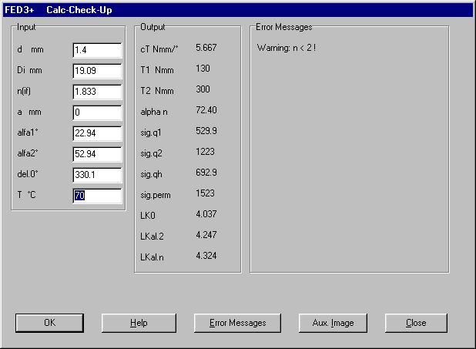Open Help for this dialog
The width and height of the screenshot is (476, 349).
(139, 323)
